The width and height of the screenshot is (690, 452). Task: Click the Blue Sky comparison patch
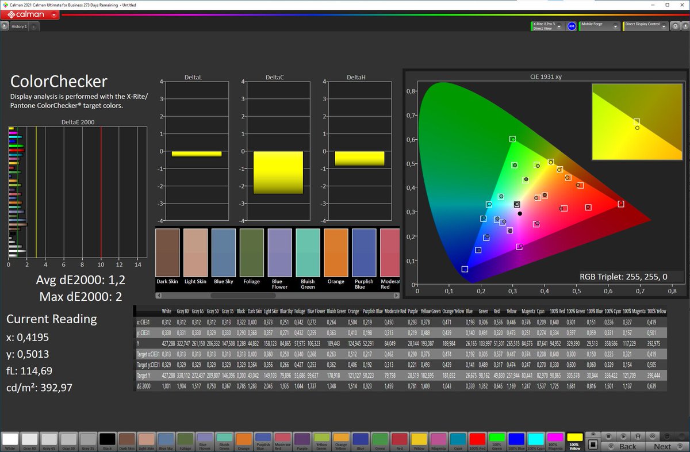click(224, 252)
